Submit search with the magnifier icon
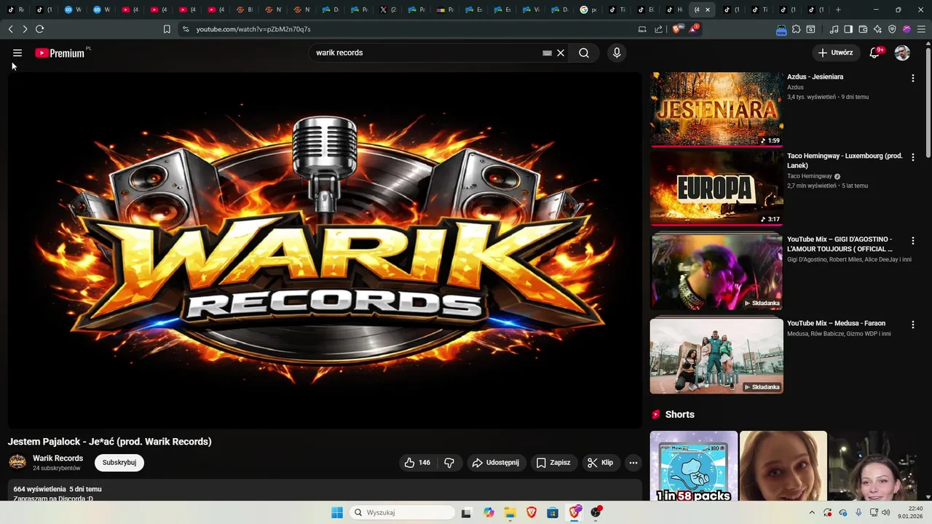Image resolution: width=932 pixels, height=524 pixels. click(584, 52)
